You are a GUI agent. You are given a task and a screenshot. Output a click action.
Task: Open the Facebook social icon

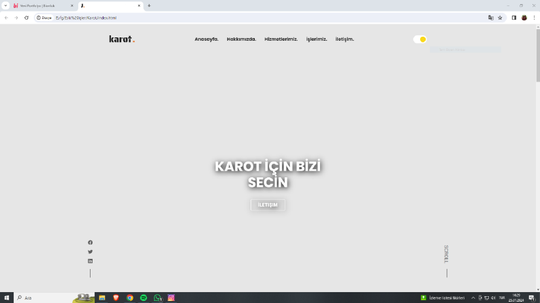coord(91,243)
